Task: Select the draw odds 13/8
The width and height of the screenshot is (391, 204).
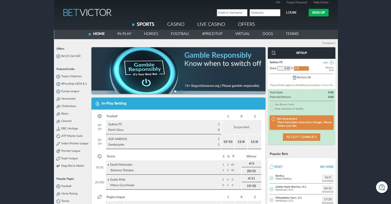Action: (241, 142)
